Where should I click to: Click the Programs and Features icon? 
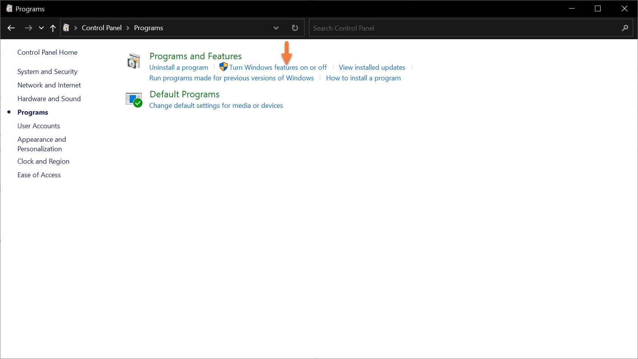pyautogui.click(x=134, y=61)
